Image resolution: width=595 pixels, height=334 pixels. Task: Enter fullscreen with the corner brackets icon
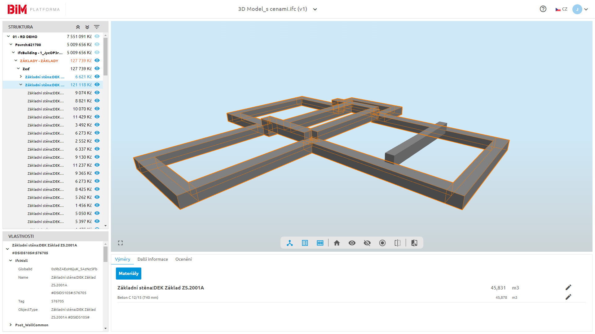click(121, 243)
